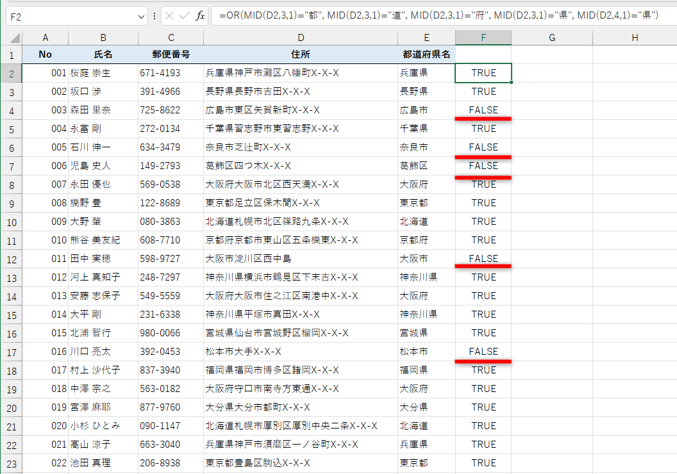Click address cell '兵庫県神戸市灘区八幡町X-X-X'
The height and width of the screenshot is (474, 677).
tap(301, 73)
